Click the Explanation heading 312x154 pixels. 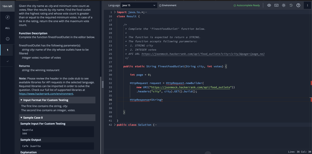click(x=28, y=152)
